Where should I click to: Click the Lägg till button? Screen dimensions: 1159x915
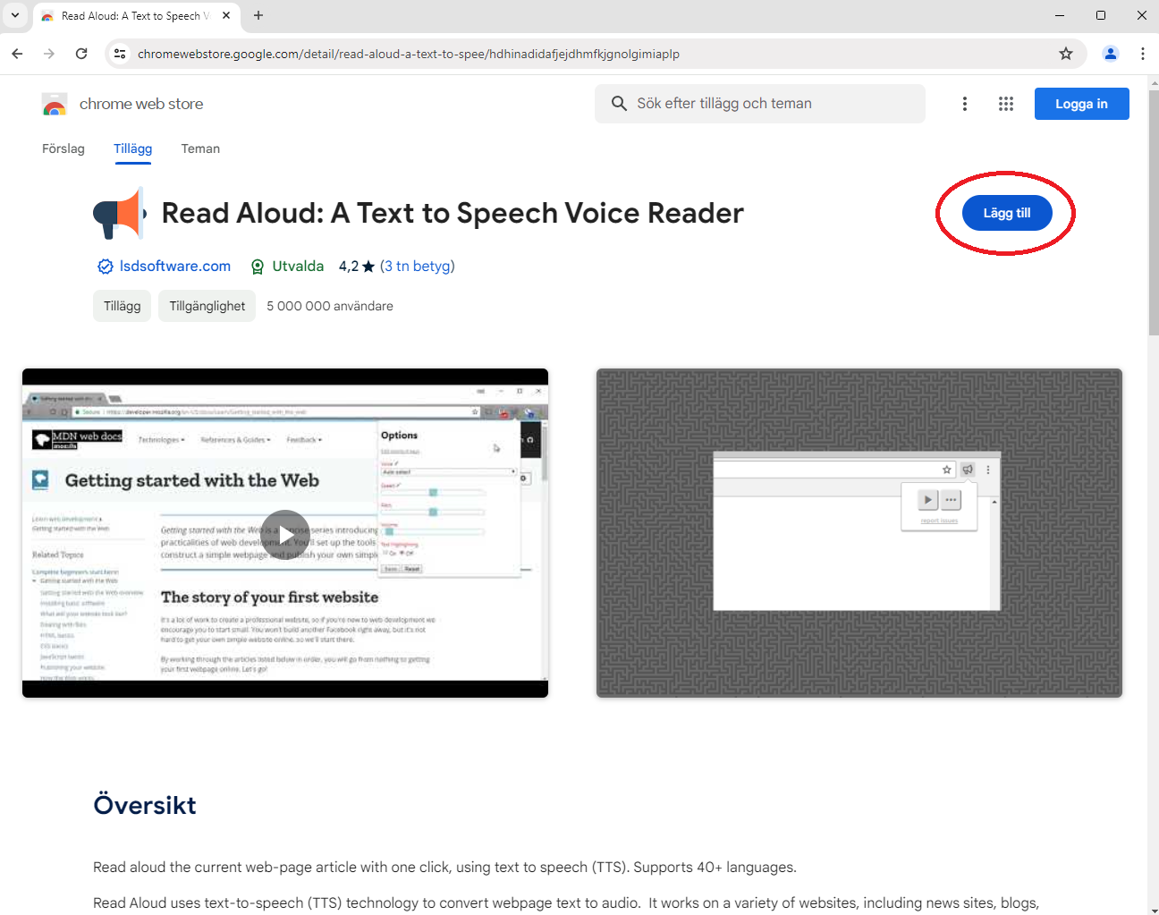1007,213
